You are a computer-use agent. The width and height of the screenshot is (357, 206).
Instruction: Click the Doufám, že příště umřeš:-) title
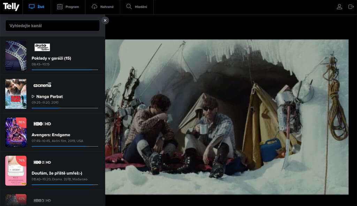click(x=57, y=173)
